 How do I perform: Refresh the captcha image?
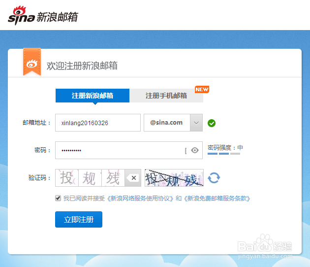214,178
